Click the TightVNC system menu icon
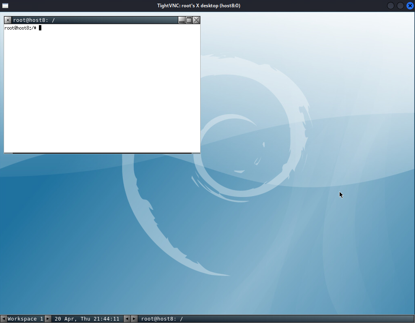The width and height of the screenshot is (415, 323). click(x=6, y=5)
